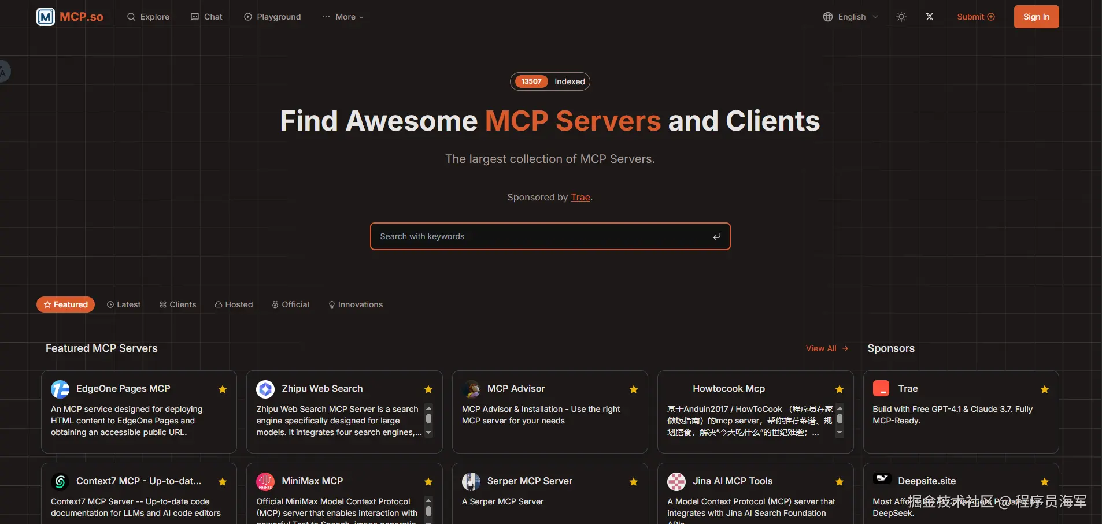Click the star on Deepsite.site card

pyautogui.click(x=1045, y=482)
